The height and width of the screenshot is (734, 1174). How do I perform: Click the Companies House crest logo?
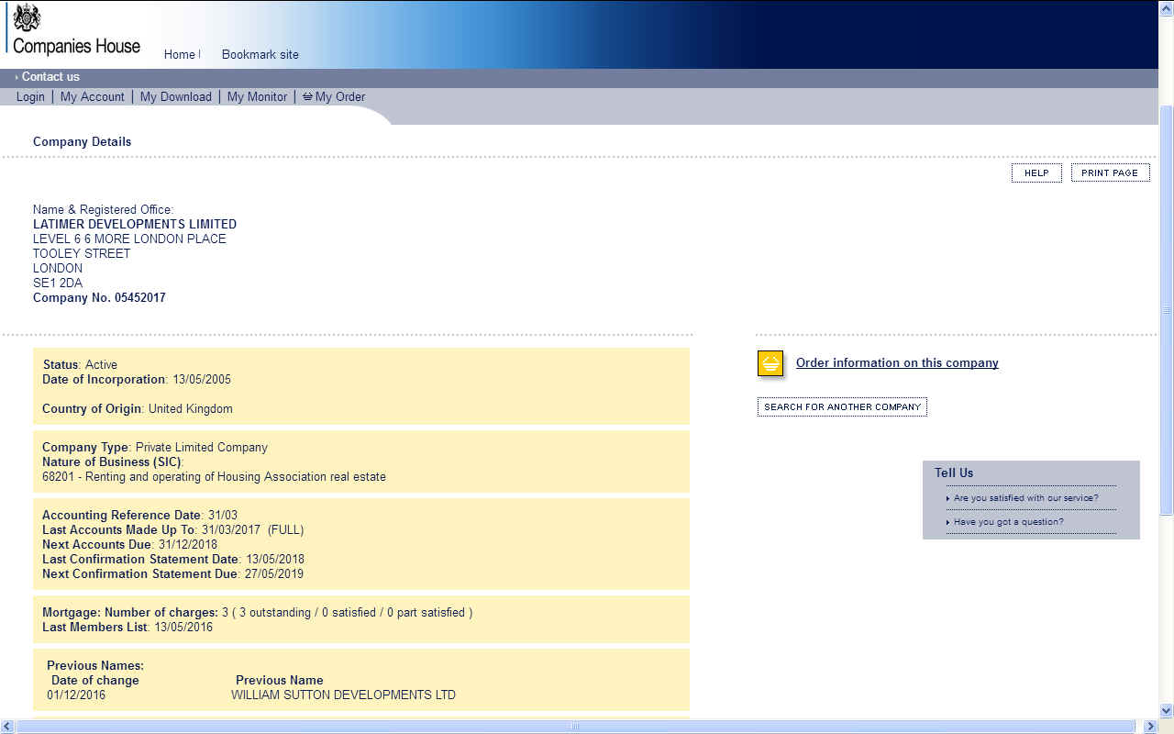(28, 17)
